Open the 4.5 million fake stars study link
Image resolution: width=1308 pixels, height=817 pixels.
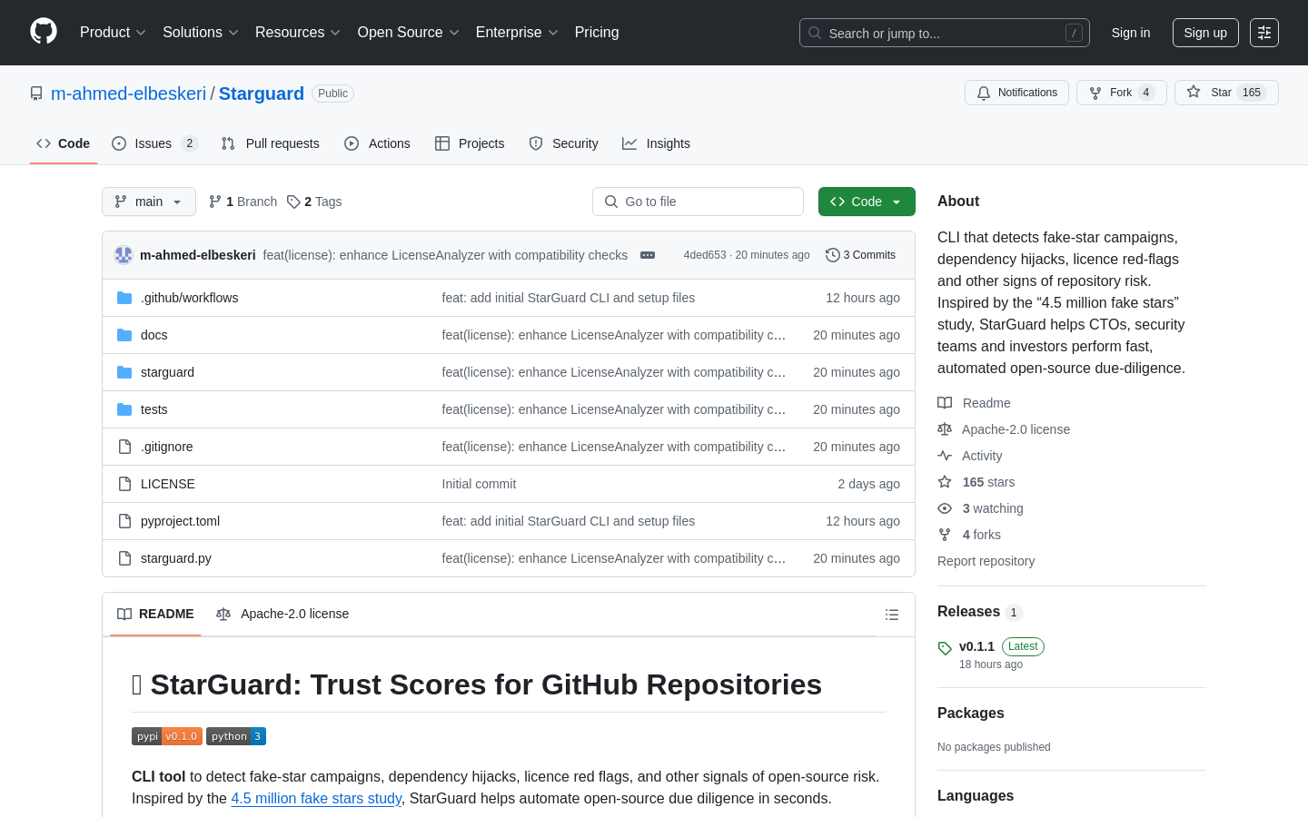tap(316, 798)
